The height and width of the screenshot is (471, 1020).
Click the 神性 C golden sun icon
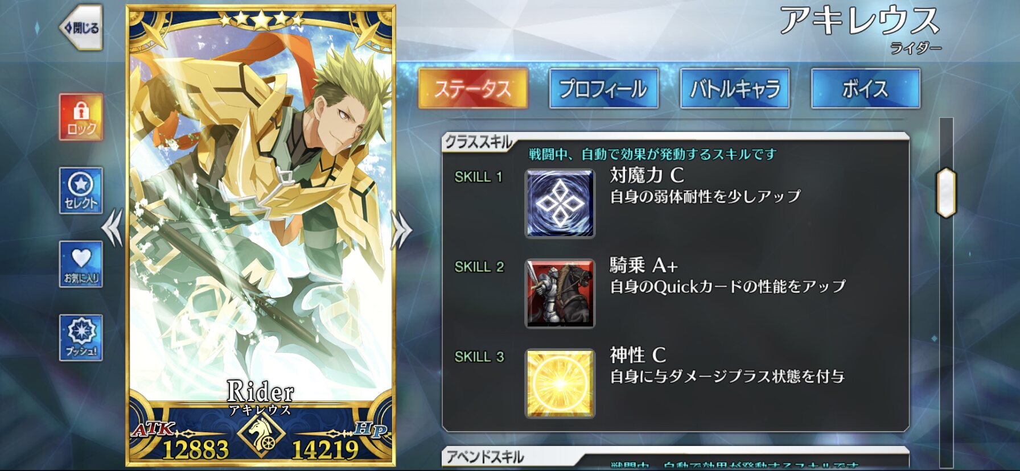point(560,383)
